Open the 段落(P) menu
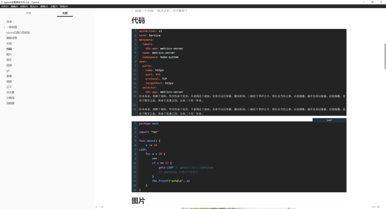The height and width of the screenshot is (209, 386). click(24, 6)
